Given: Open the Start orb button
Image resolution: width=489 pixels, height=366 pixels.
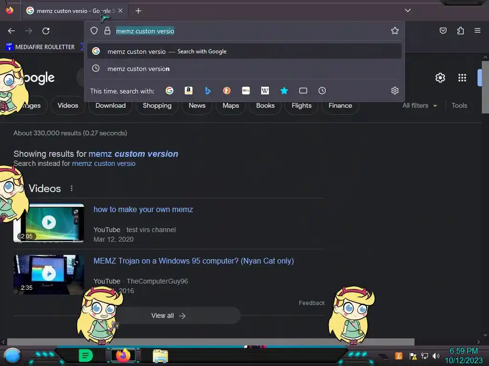Looking at the screenshot, I should pos(12,356).
